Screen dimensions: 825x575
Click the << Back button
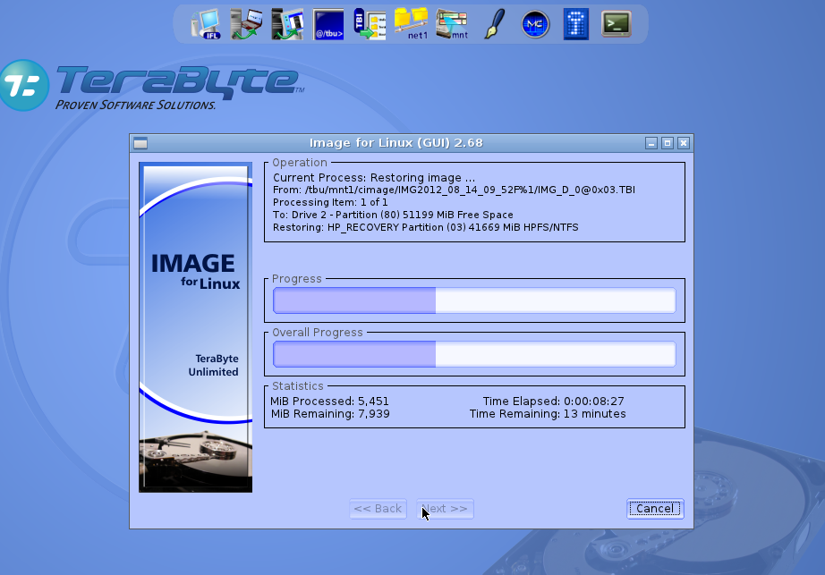(x=378, y=509)
